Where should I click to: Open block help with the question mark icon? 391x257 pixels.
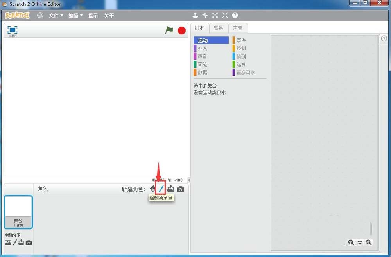point(235,15)
